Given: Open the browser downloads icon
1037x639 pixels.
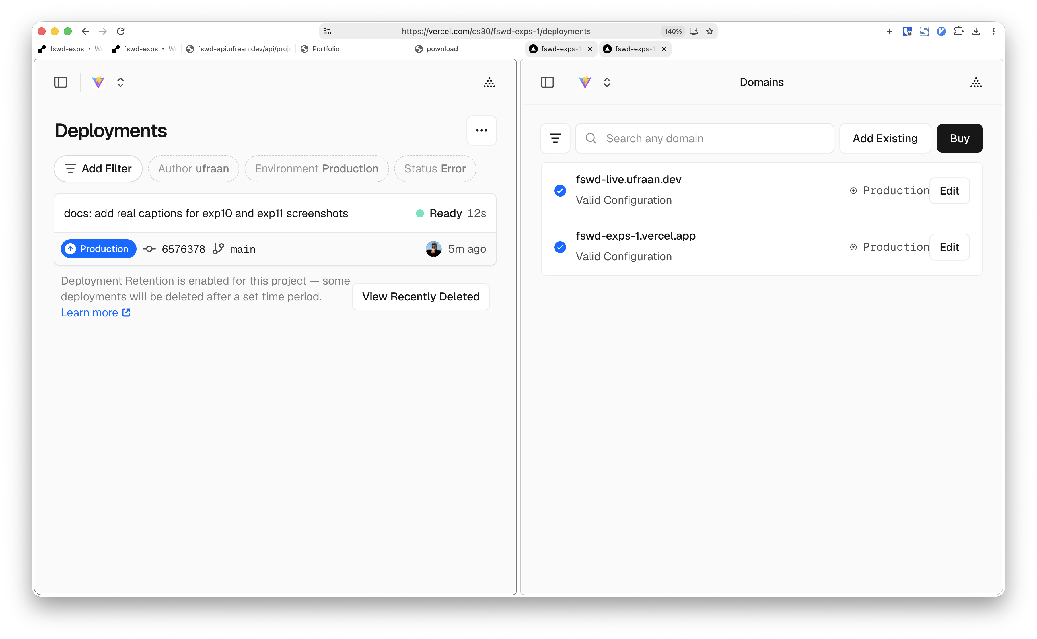Looking at the screenshot, I should point(976,31).
